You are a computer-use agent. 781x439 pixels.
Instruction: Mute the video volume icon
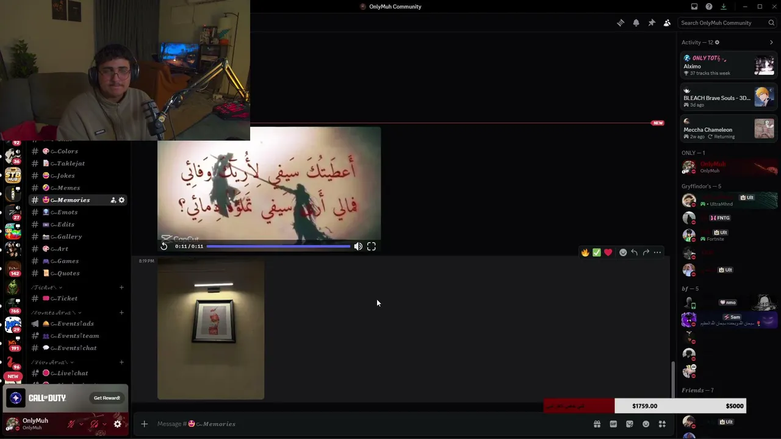[358, 246]
